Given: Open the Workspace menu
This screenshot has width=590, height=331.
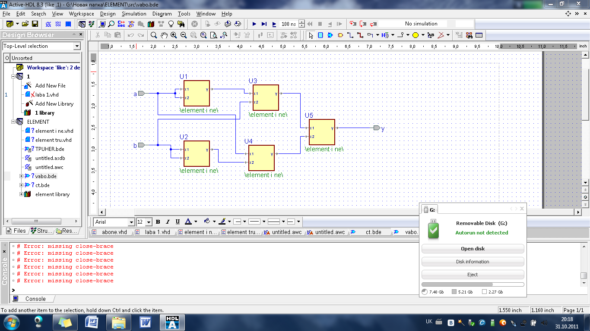Looking at the screenshot, I should click(81, 14).
